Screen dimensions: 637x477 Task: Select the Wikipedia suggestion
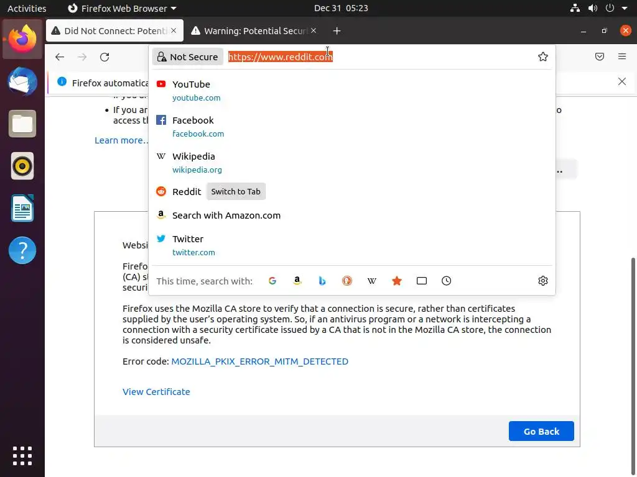[x=352, y=163]
